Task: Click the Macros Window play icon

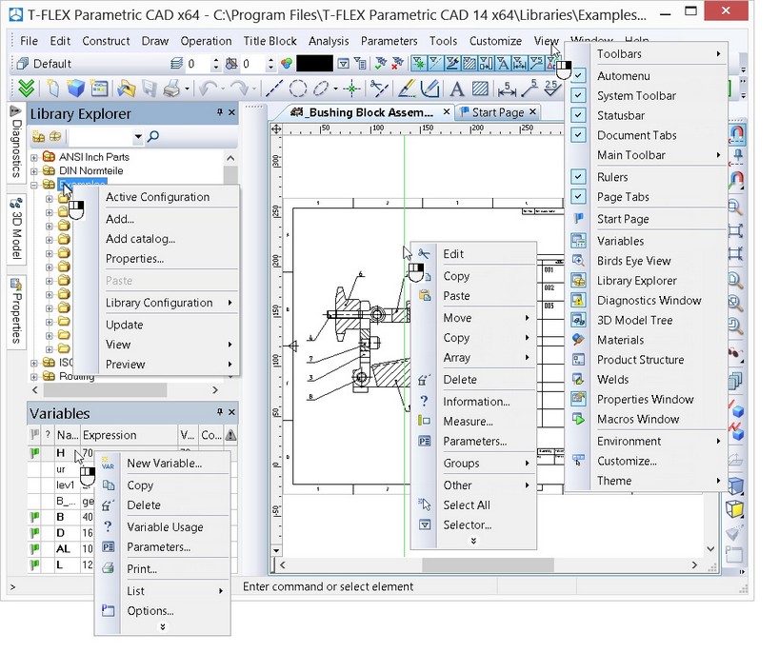Action: (578, 419)
